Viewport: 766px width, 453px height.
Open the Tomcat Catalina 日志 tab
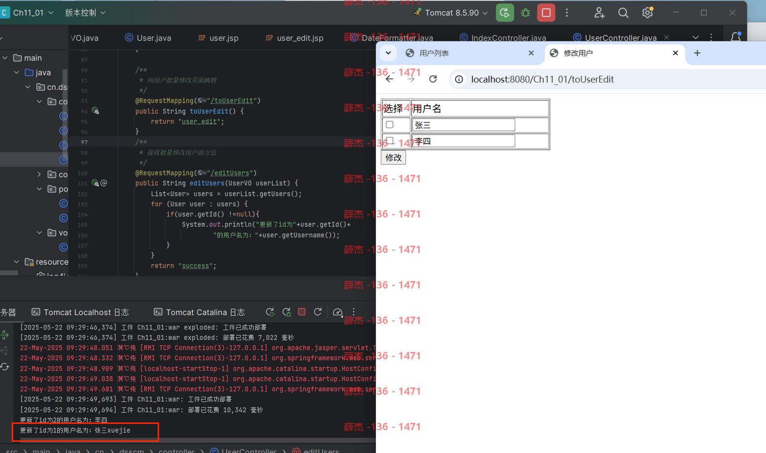point(199,312)
